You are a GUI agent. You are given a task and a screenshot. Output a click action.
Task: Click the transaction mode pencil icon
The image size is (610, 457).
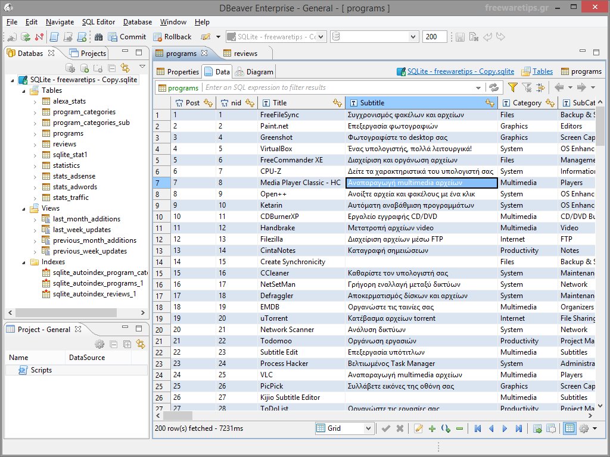click(x=206, y=36)
